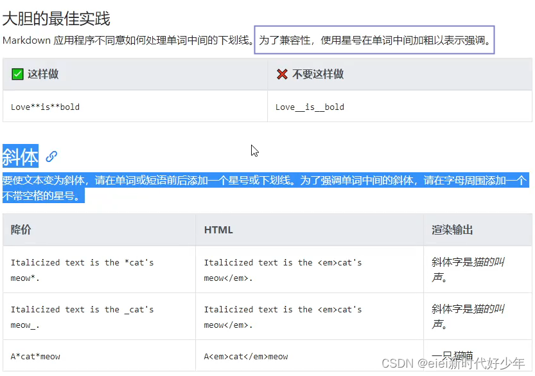Click the highlighted 斜体 section heading
This screenshot has width=535, height=376.
(x=20, y=155)
